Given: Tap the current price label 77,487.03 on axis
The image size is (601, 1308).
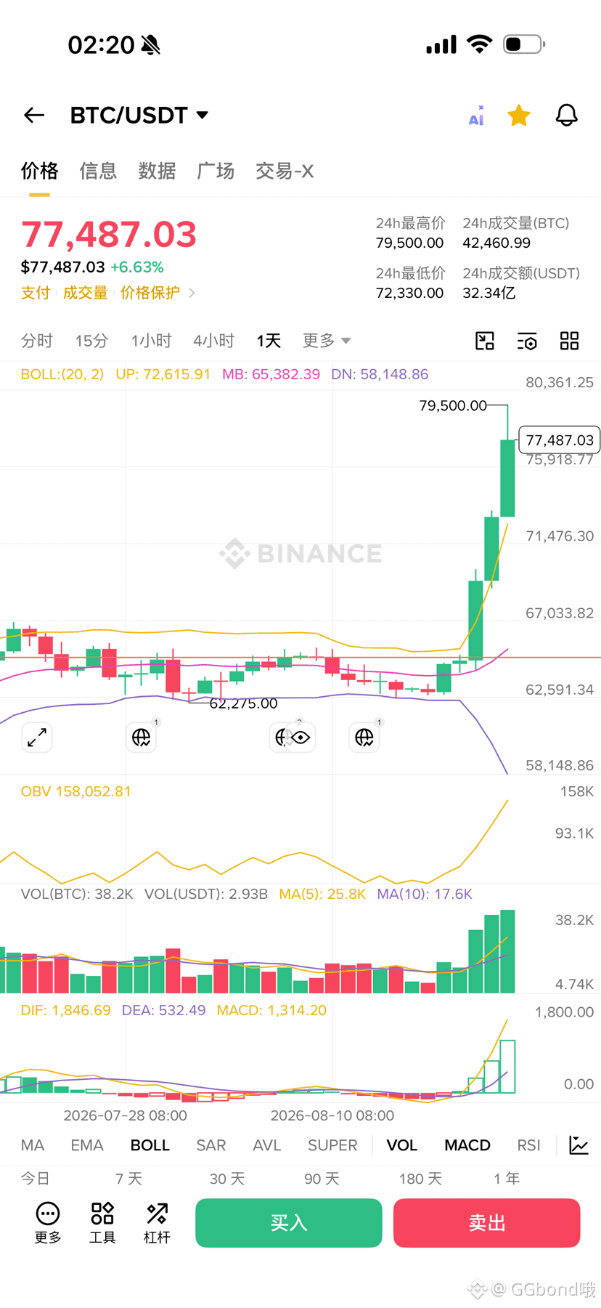Looking at the screenshot, I should point(560,440).
